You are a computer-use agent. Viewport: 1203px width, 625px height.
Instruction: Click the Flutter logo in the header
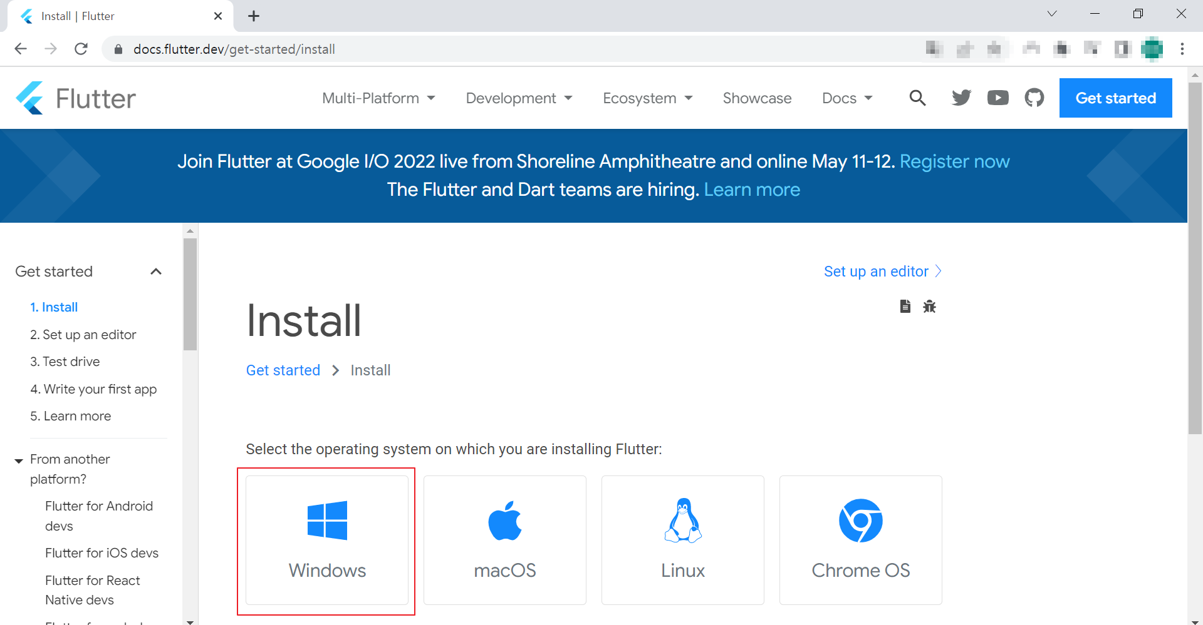coord(75,98)
